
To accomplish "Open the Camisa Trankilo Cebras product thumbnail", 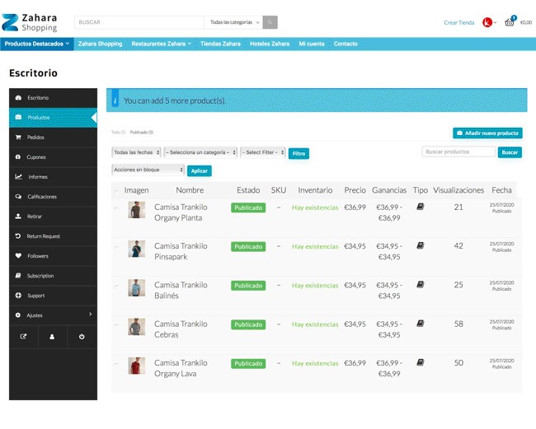I will [136, 326].
